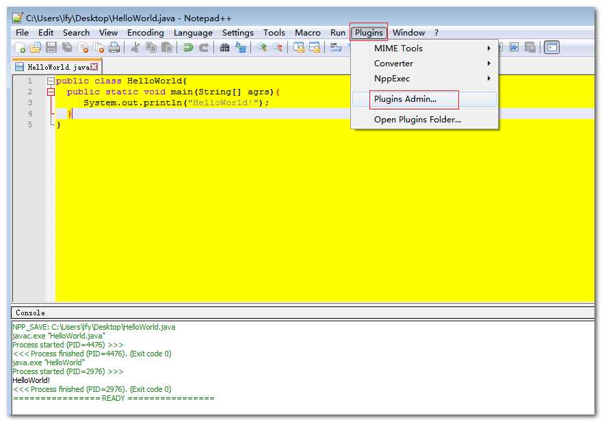Click line number 1 in the margin
The image size is (602, 422).
[29, 81]
